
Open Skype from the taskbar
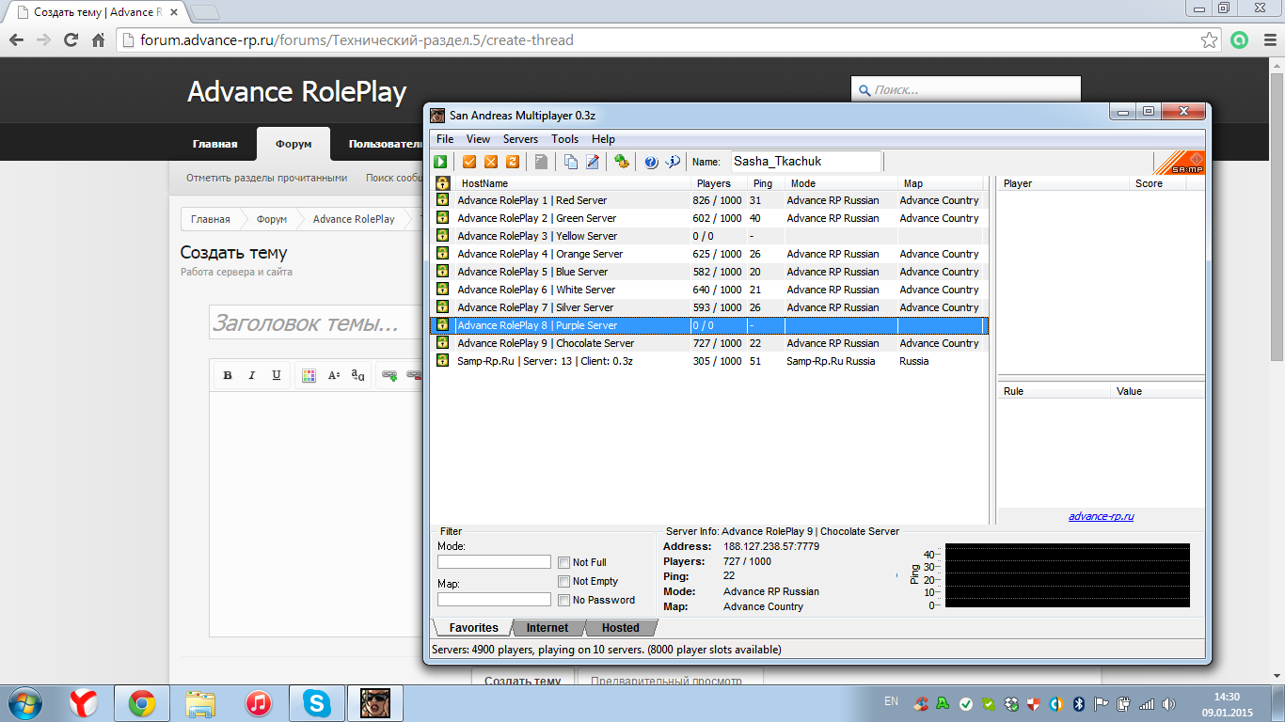(317, 703)
